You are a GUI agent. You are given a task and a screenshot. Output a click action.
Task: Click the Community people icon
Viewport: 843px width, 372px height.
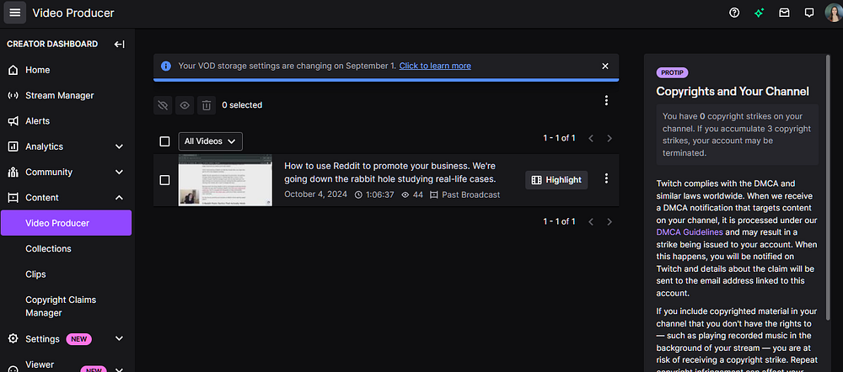click(x=13, y=173)
